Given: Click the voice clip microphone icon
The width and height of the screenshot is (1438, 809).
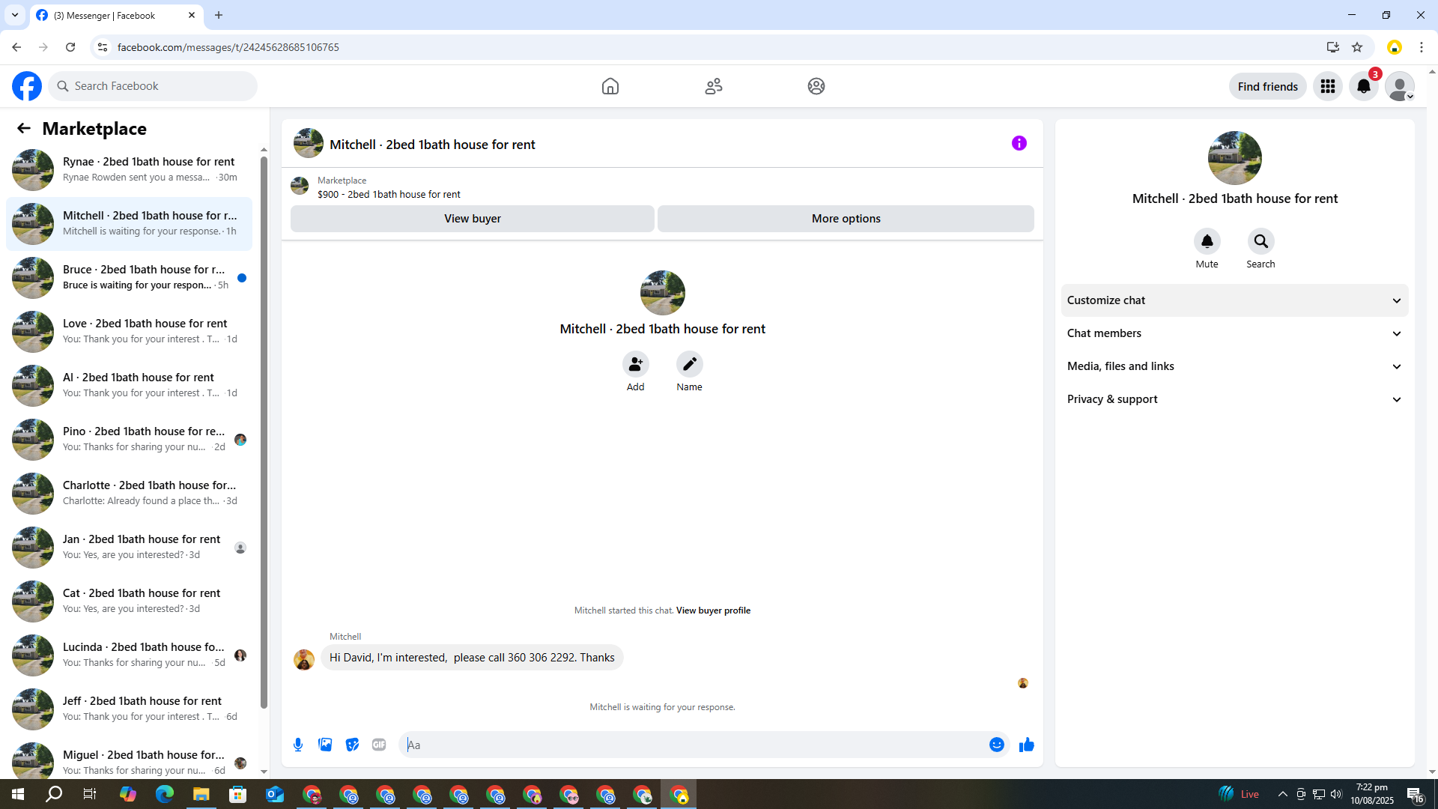Looking at the screenshot, I should [298, 745].
